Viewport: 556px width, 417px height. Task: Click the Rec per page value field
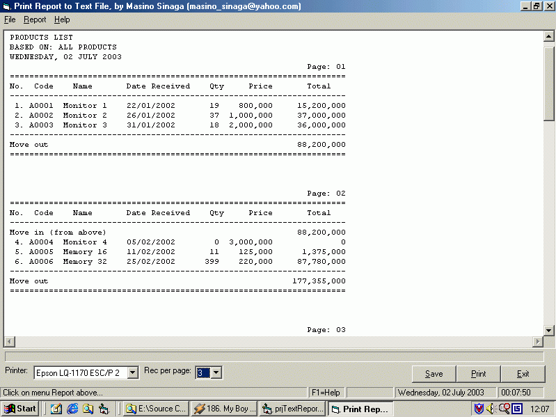203,372
